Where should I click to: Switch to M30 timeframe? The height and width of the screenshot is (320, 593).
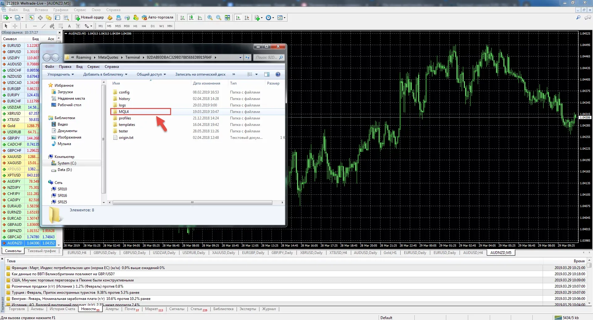click(x=127, y=26)
